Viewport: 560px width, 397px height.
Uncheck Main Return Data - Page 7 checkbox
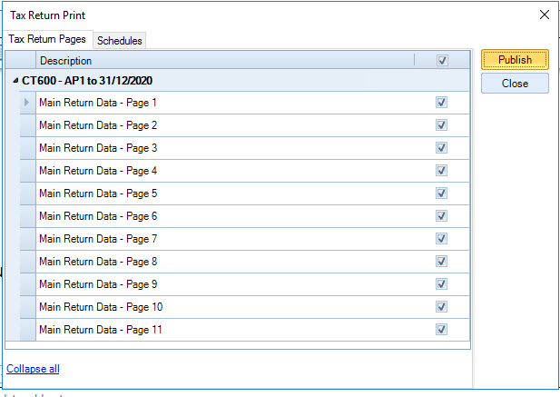coord(441,239)
